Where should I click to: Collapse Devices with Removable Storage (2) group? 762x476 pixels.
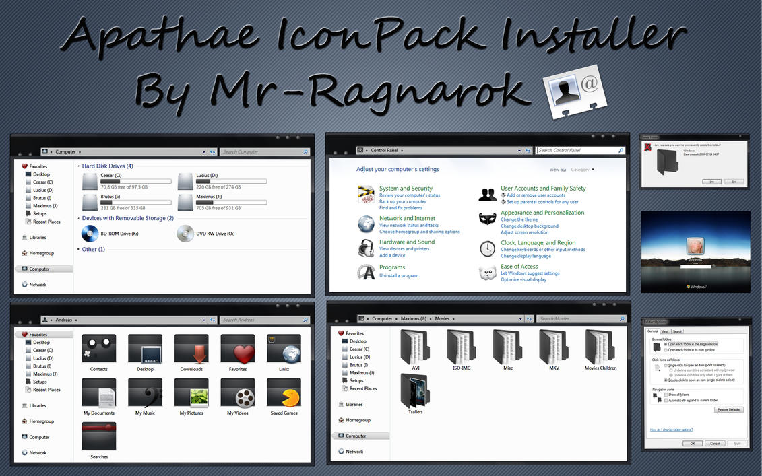pos(78,219)
